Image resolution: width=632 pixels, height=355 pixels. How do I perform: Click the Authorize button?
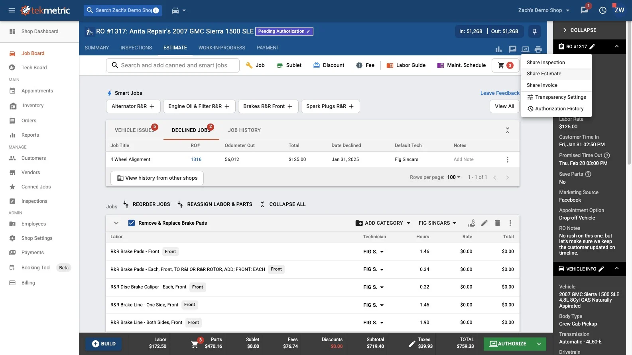508,344
